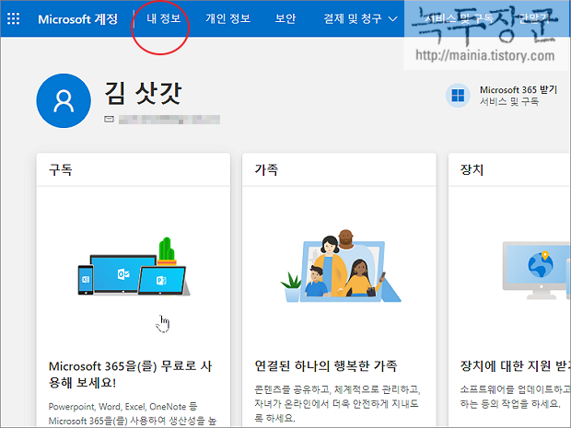Open the 내 정보 tab
The image size is (571, 428).
164,18
